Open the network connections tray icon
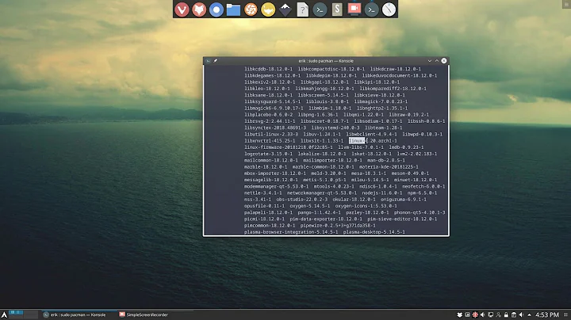Image resolution: width=571 pixels, height=320 pixels. 498,315
